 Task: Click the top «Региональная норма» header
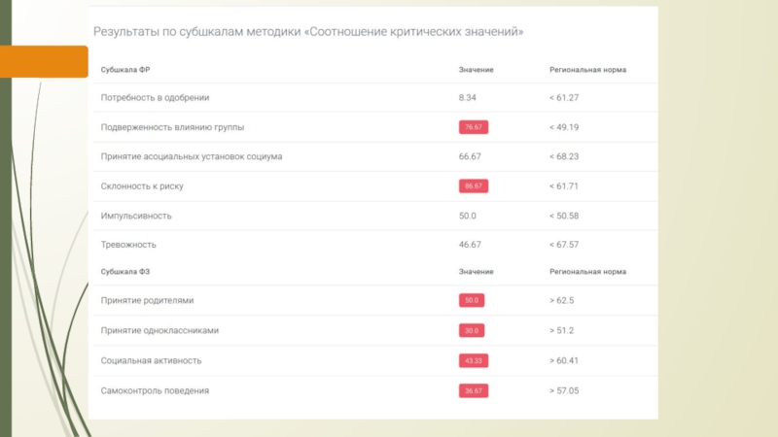pos(587,70)
